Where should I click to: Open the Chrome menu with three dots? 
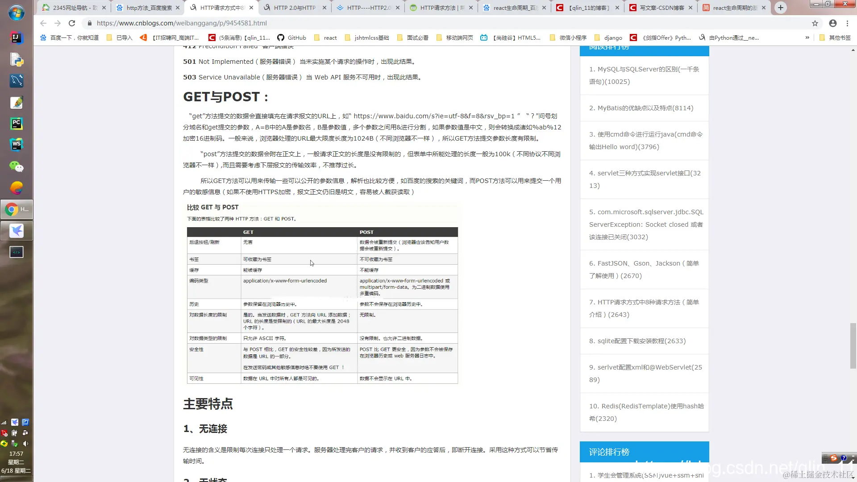[848, 23]
